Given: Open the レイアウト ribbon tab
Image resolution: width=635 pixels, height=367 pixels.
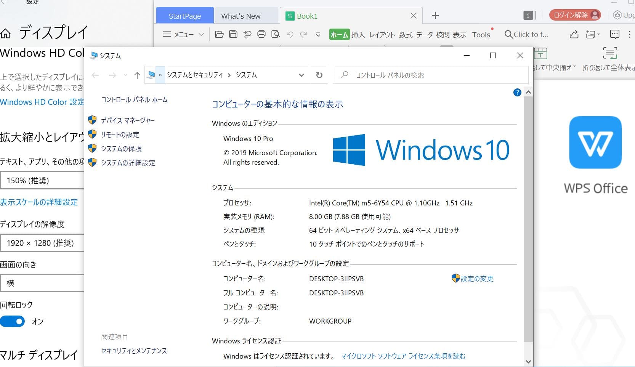Looking at the screenshot, I should (x=382, y=35).
